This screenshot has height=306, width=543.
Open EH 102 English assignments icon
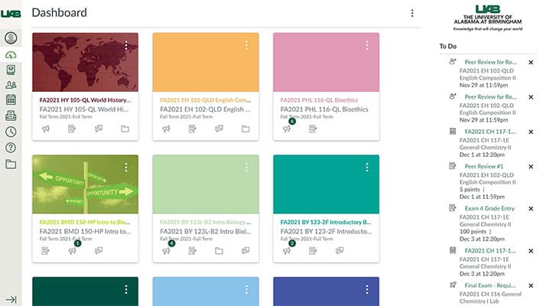coord(193,129)
